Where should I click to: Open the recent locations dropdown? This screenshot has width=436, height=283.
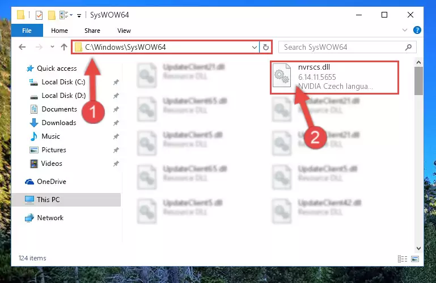coord(52,47)
